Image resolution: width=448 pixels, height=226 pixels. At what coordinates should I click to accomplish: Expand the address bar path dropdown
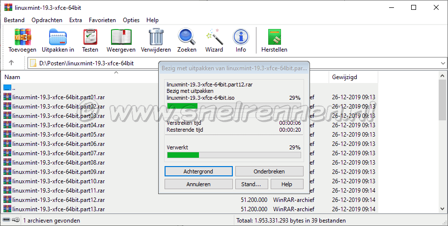click(x=443, y=63)
